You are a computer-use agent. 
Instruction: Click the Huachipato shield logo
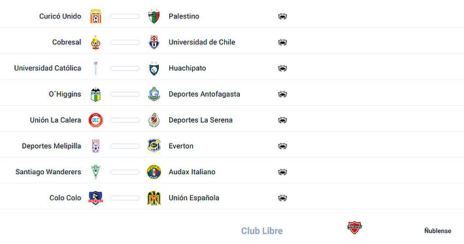click(x=154, y=69)
